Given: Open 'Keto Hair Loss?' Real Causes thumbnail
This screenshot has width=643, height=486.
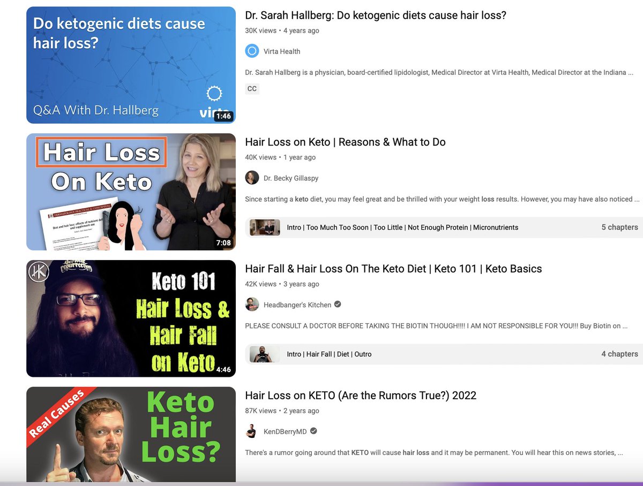Looking at the screenshot, I should (131, 434).
